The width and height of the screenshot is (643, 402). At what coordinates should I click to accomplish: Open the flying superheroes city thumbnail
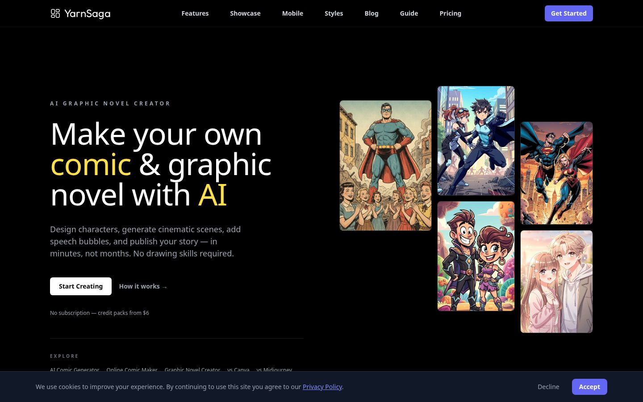point(556,173)
